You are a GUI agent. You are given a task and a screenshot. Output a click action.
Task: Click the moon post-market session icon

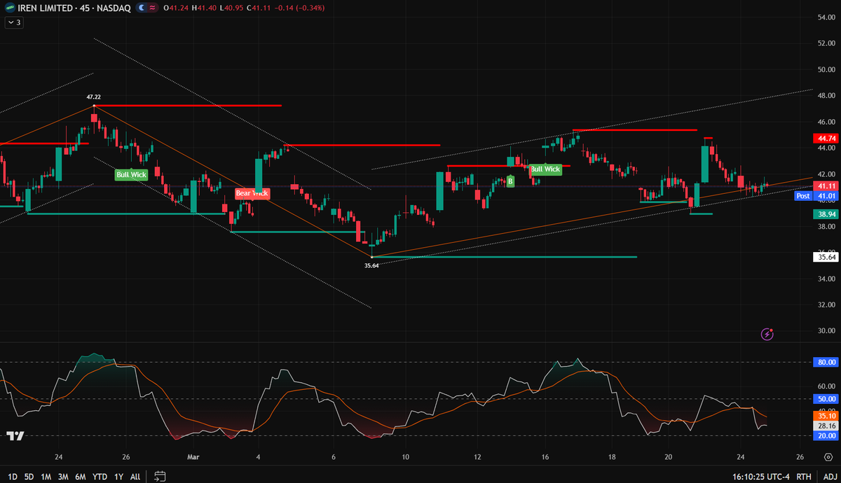pyautogui.click(x=142, y=8)
